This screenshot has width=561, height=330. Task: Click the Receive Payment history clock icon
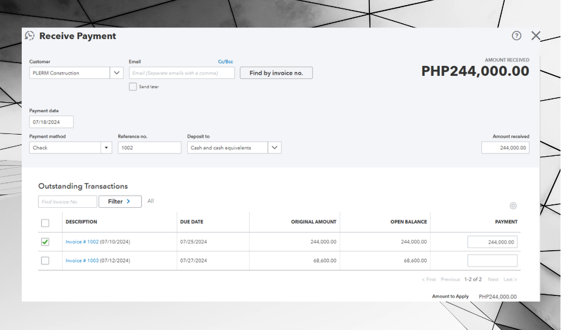coord(30,36)
